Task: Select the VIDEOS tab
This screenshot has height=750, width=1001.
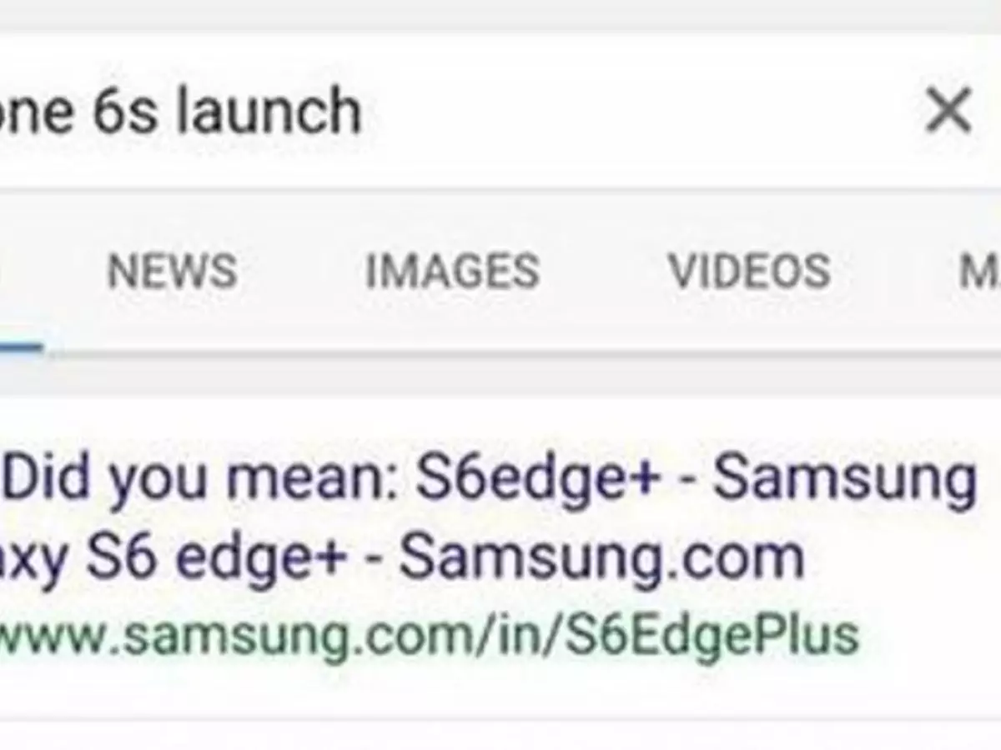Action: [749, 271]
